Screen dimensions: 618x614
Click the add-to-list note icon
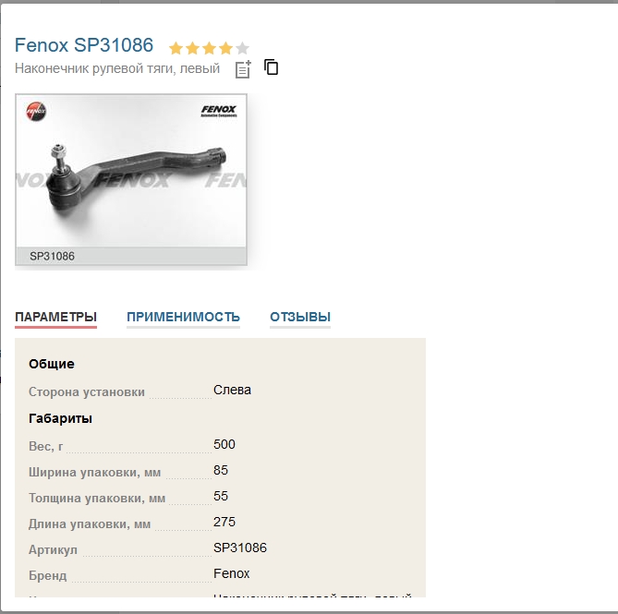(x=243, y=69)
